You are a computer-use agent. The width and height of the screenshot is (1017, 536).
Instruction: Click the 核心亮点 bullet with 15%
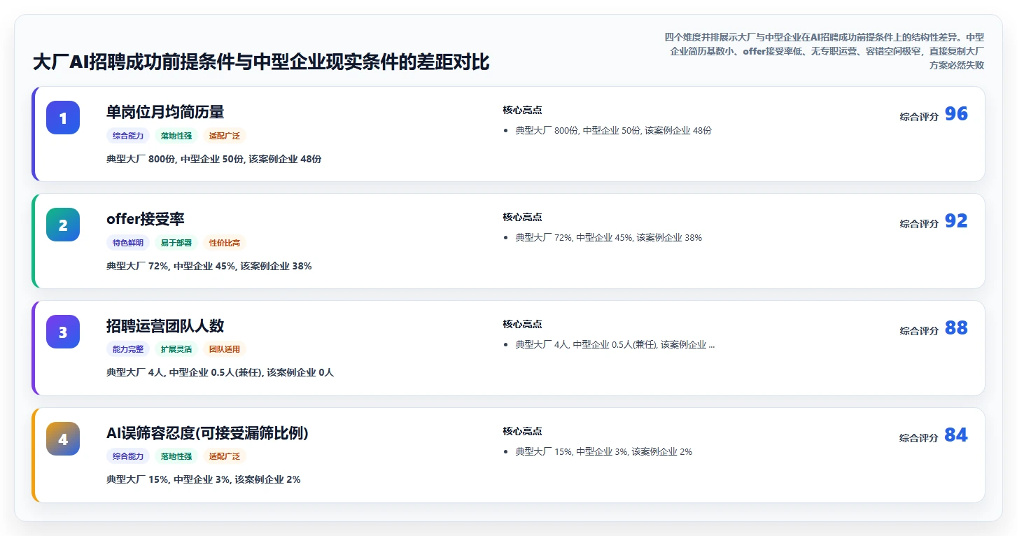604,451
